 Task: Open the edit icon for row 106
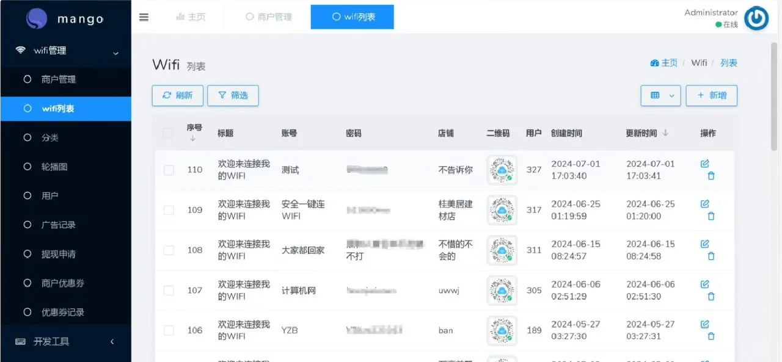[x=705, y=324]
